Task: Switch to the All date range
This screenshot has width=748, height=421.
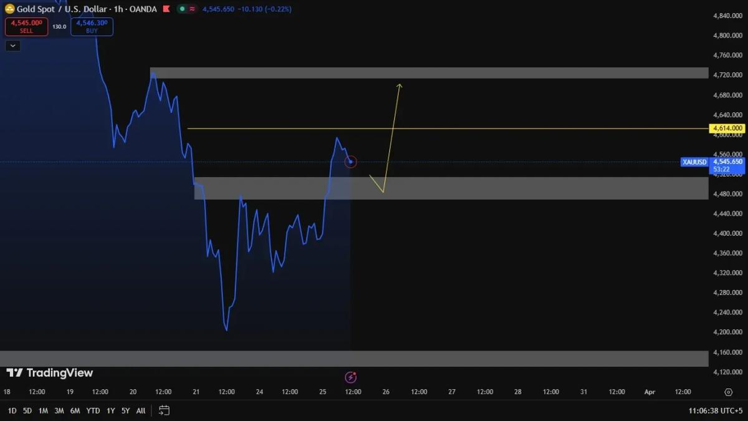Action: click(140, 410)
